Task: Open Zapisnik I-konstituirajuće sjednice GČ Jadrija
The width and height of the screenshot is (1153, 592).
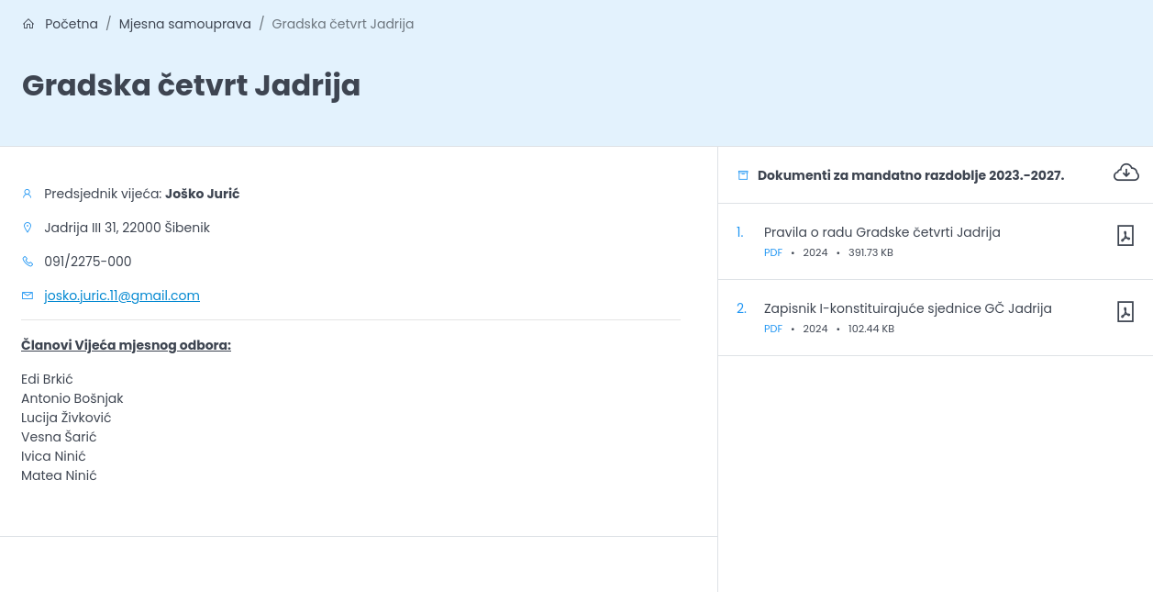Action: (x=907, y=308)
